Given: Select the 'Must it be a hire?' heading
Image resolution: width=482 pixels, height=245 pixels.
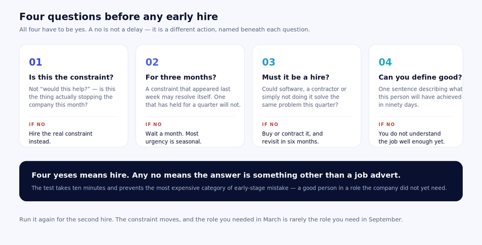Looking at the screenshot, I should point(296,77).
